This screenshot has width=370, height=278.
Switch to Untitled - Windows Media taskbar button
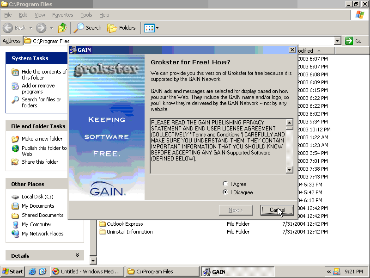point(86,272)
